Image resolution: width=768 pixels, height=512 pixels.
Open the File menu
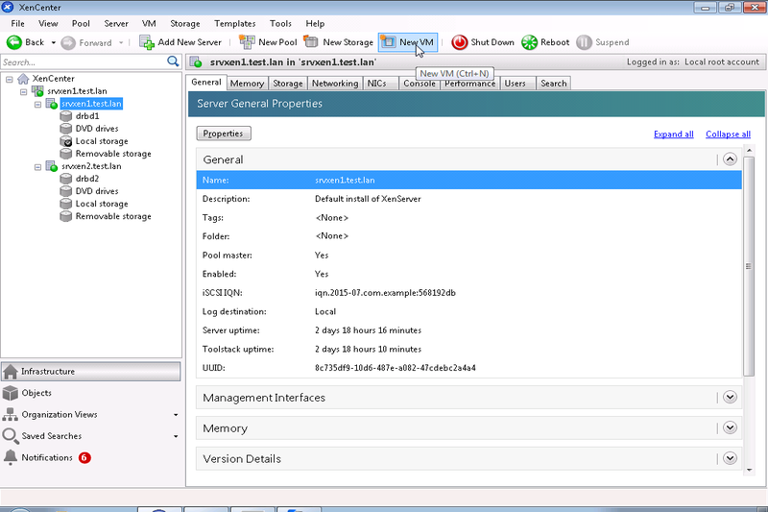pos(17,23)
